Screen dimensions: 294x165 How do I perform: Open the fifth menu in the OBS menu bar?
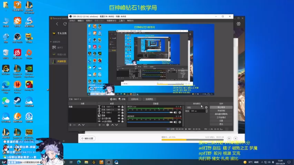click(x=111, y=21)
